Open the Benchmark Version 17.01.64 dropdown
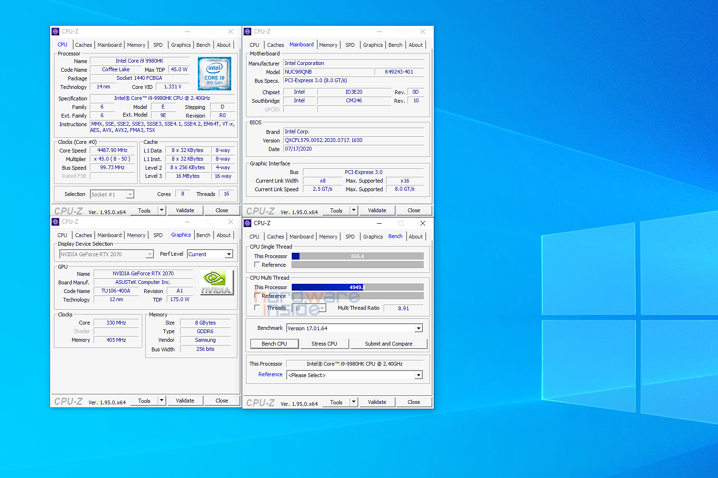 [418, 328]
